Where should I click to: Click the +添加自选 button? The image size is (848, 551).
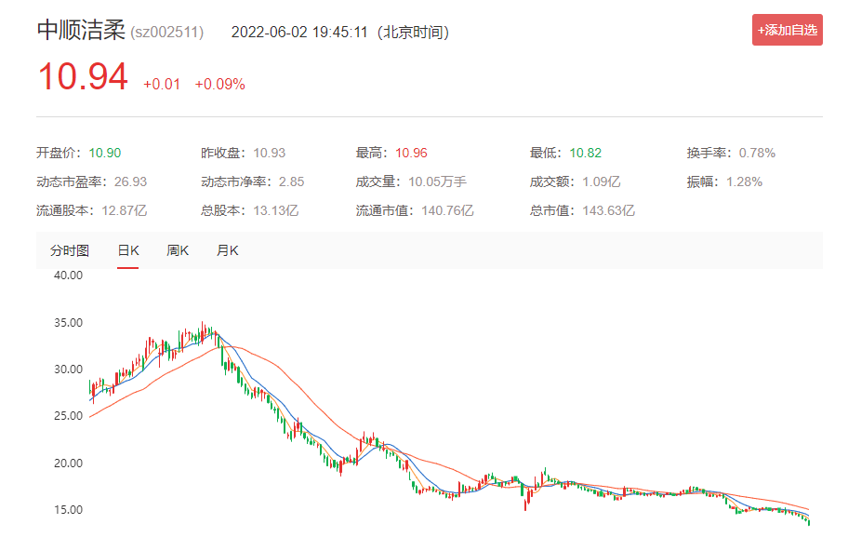point(787,30)
